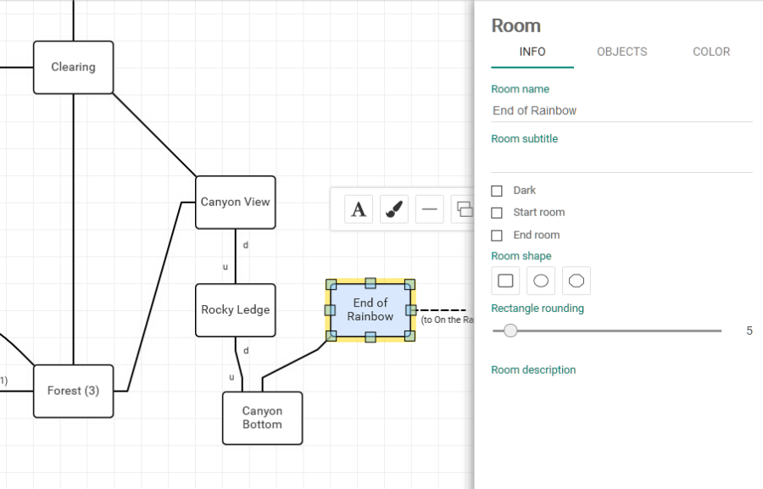Click the Room shape label
The width and height of the screenshot is (763, 489).
click(521, 256)
